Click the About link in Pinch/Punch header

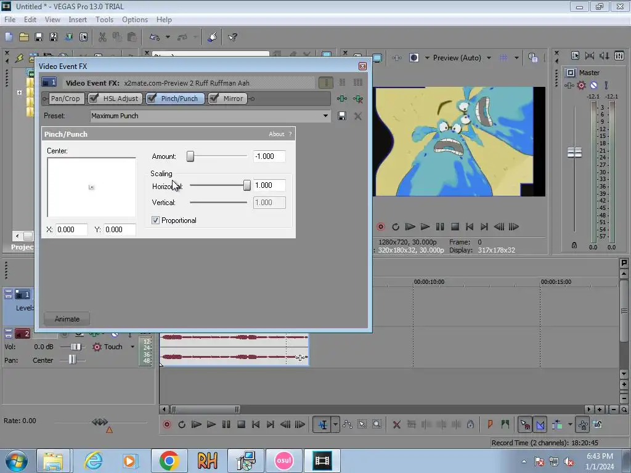277,134
